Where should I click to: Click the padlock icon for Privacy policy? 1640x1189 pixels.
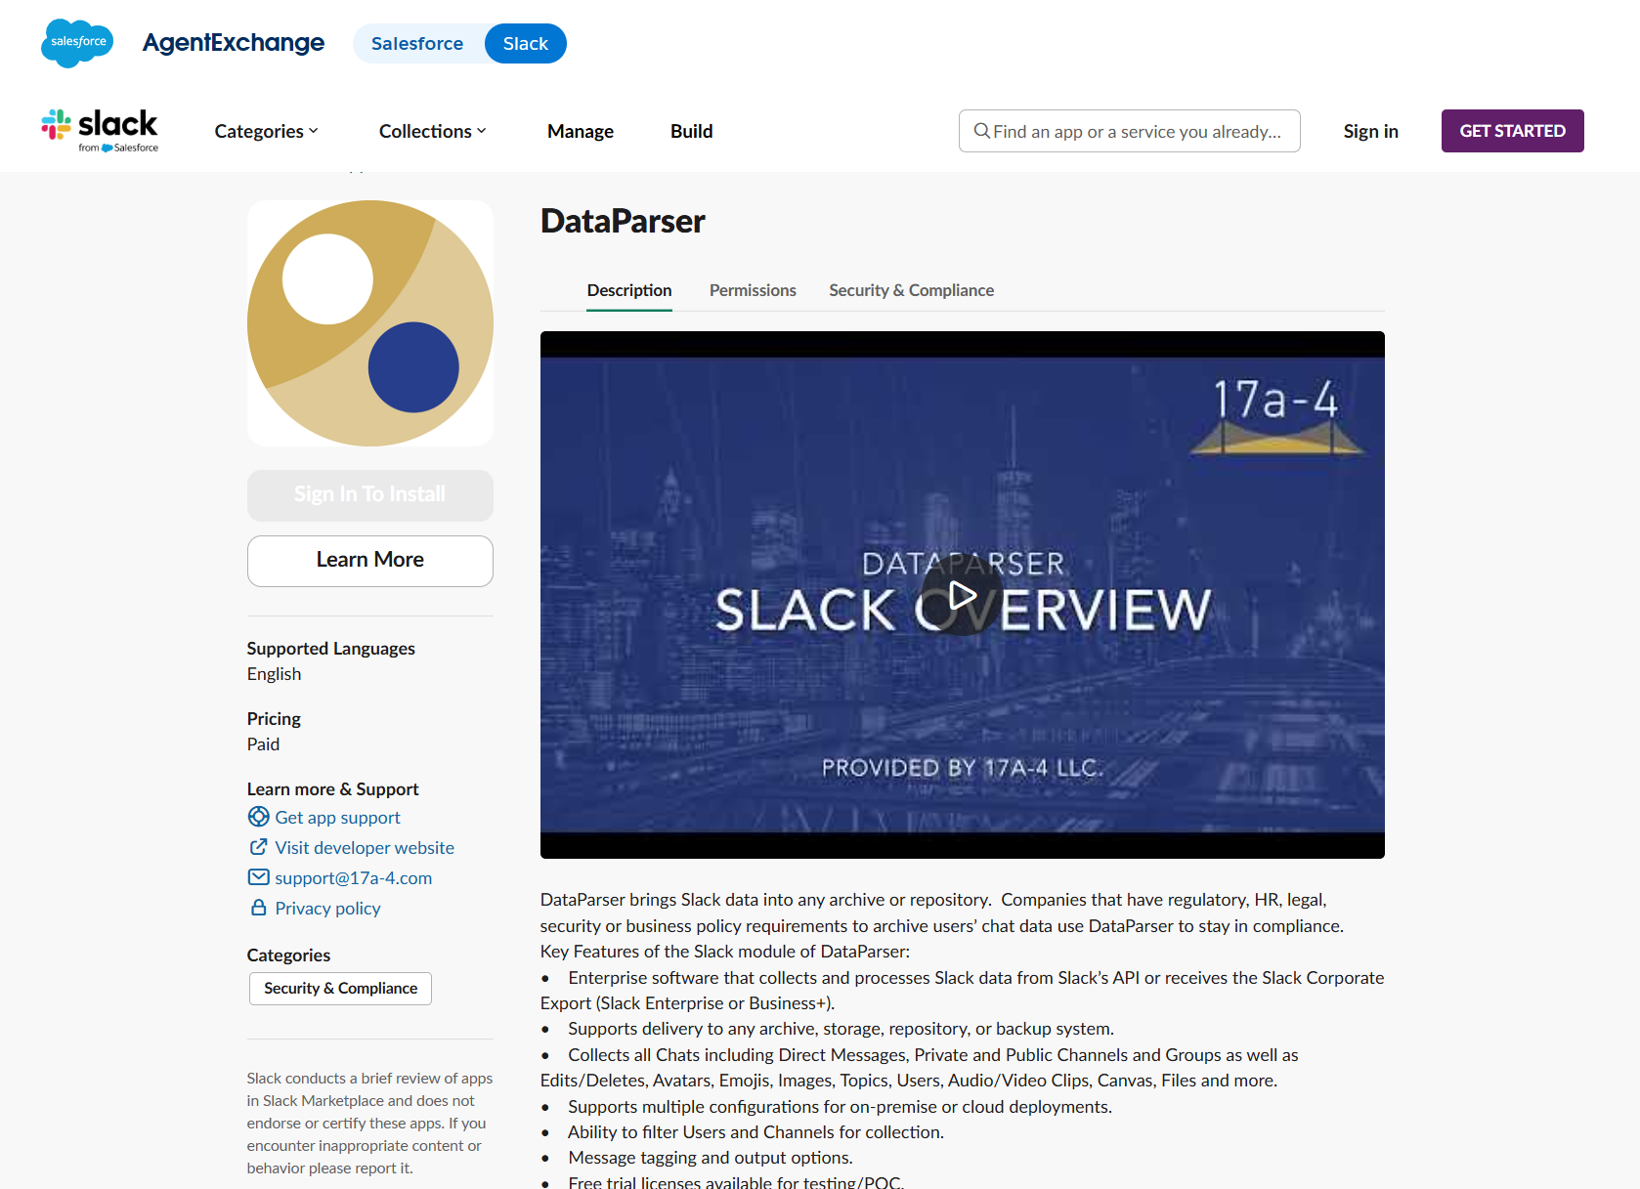coord(258,908)
